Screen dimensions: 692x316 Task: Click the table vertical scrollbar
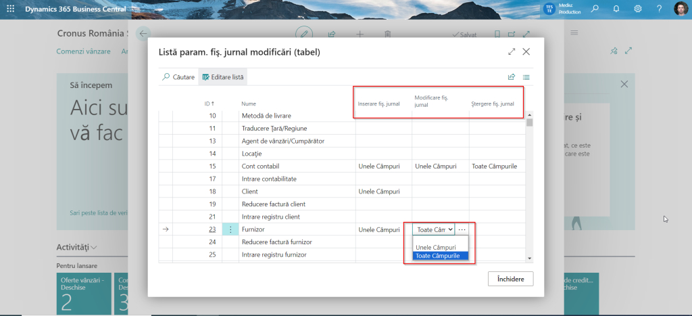click(x=529, y=186)
